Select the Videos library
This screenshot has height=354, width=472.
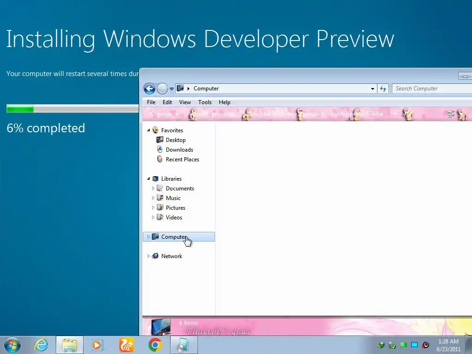click(x=174, y=218)
